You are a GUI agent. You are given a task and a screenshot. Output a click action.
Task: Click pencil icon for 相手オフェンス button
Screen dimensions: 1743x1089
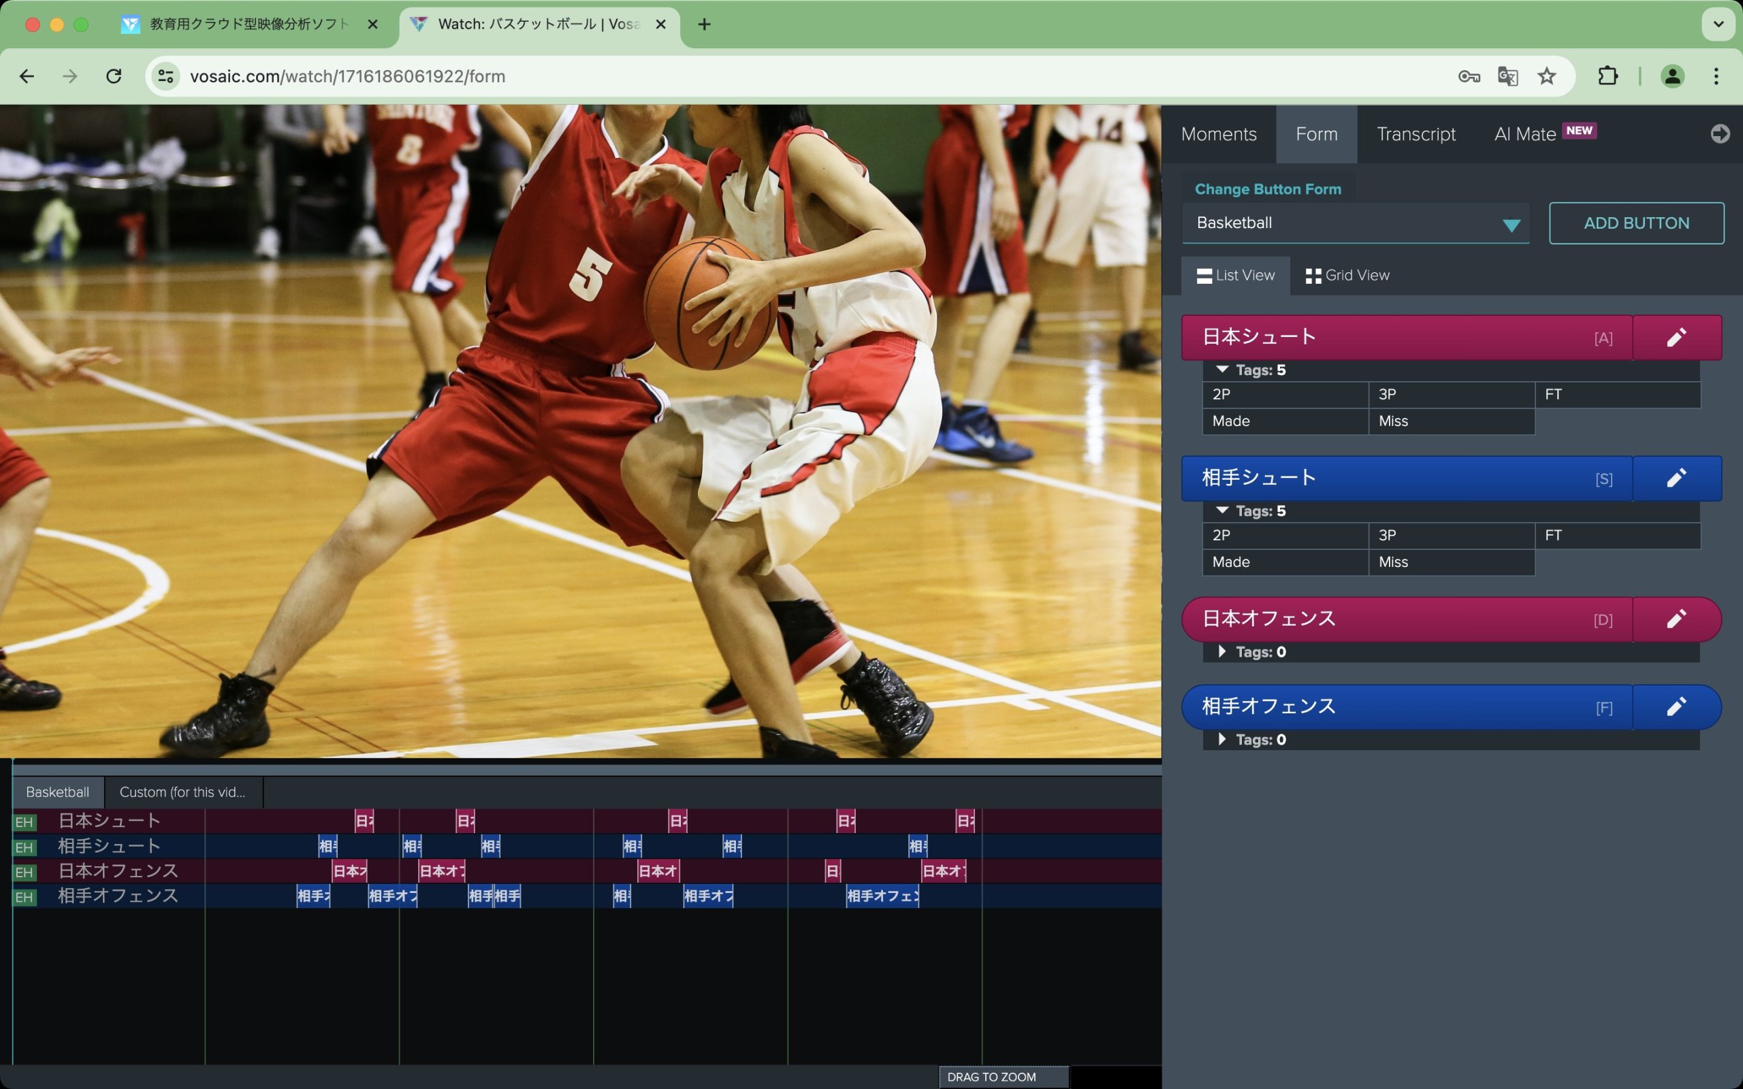tap(1676, 707)
